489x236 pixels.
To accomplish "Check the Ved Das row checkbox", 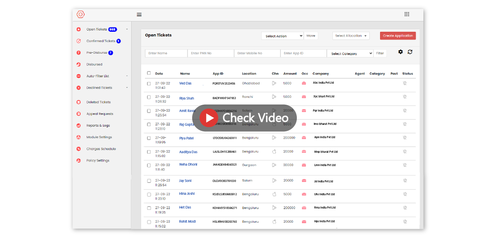I will tap(149, 84).
